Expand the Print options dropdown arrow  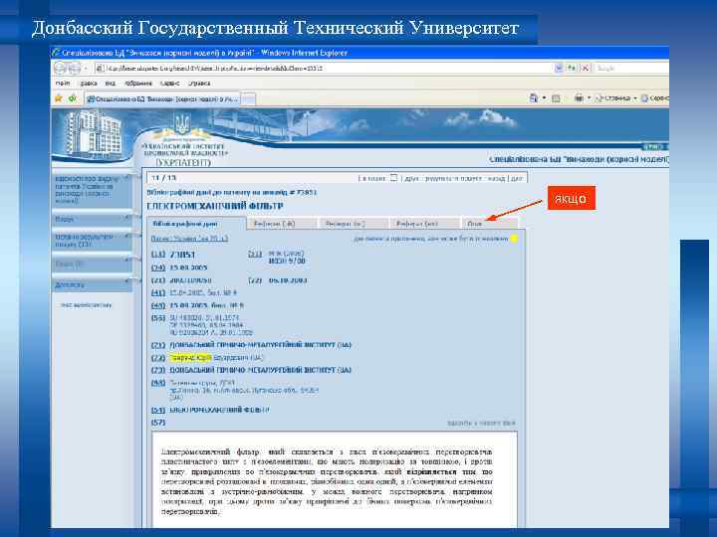click(x=589, y=98)
